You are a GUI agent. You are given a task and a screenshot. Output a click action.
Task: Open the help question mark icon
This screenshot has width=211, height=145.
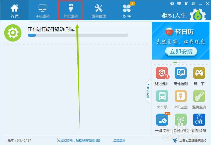[x=172, y=4]
